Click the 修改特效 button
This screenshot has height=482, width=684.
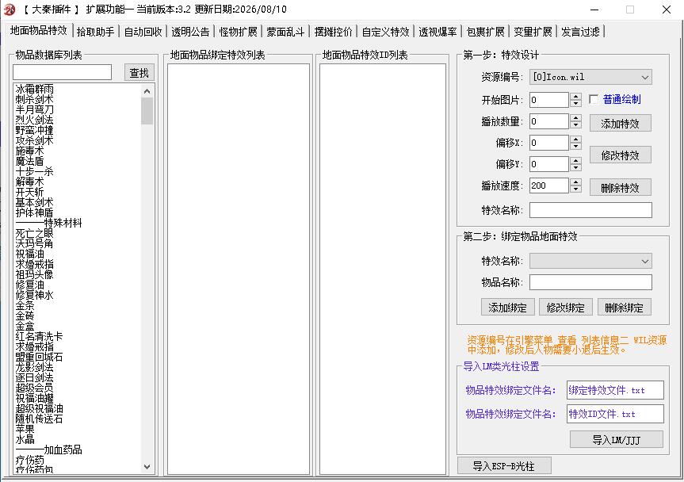coord(620,155)
